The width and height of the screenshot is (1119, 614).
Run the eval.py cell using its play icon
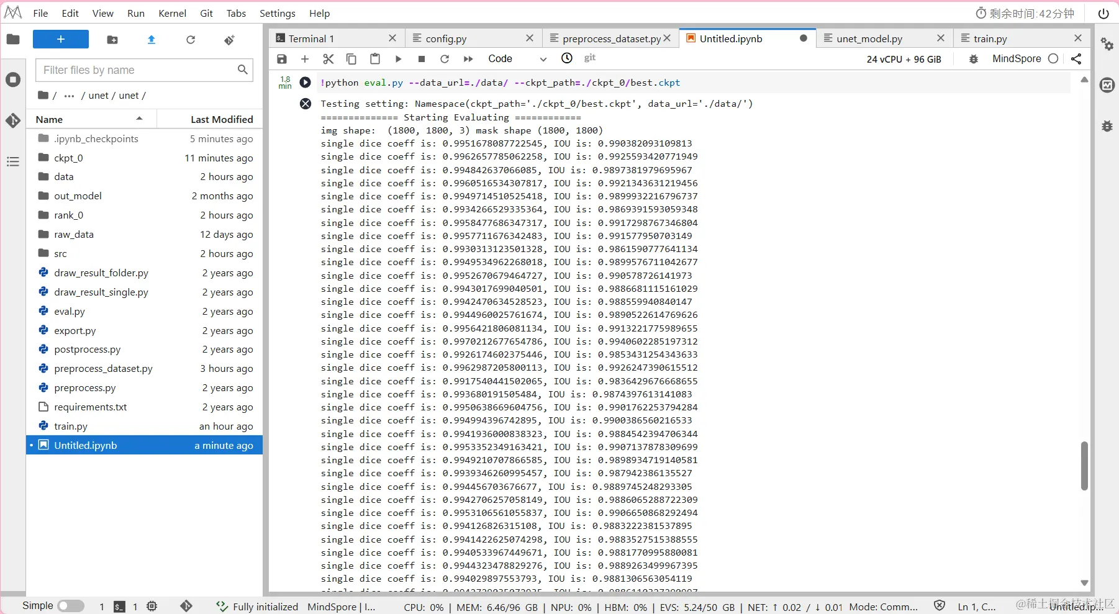click(305, 82)
